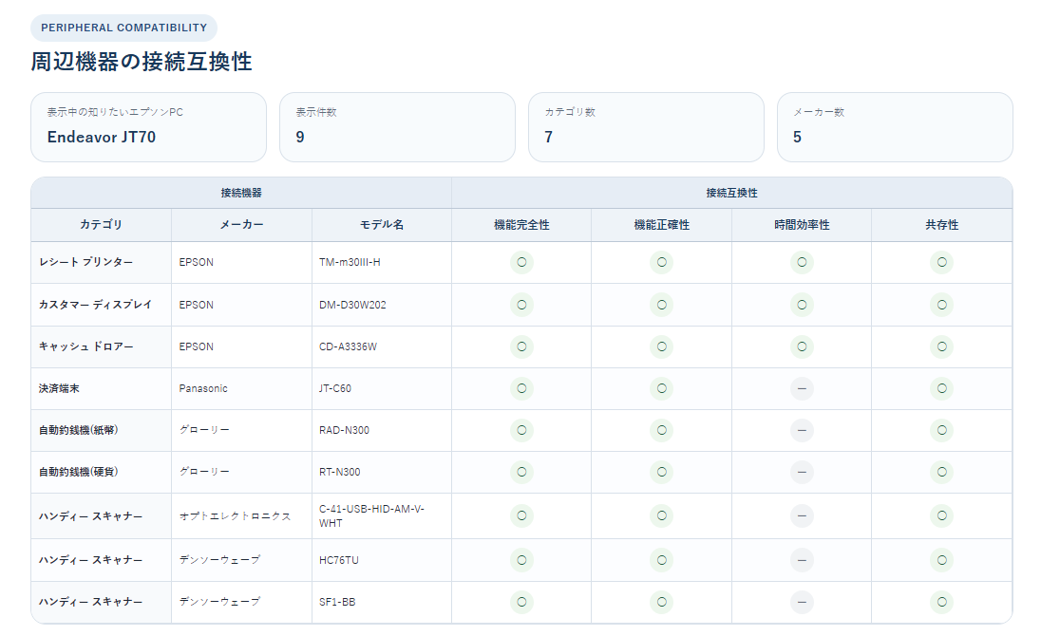Open the Endeavor JT70 PC card

[x=149, y=127]
